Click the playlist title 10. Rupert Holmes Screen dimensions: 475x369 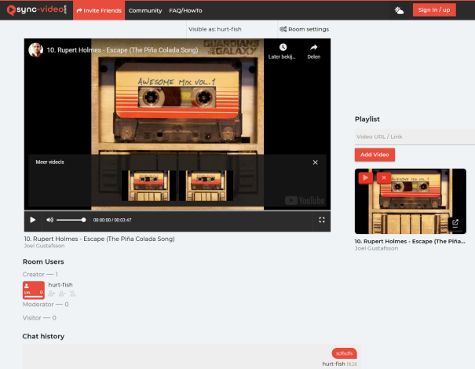click(x=410, y=242)
